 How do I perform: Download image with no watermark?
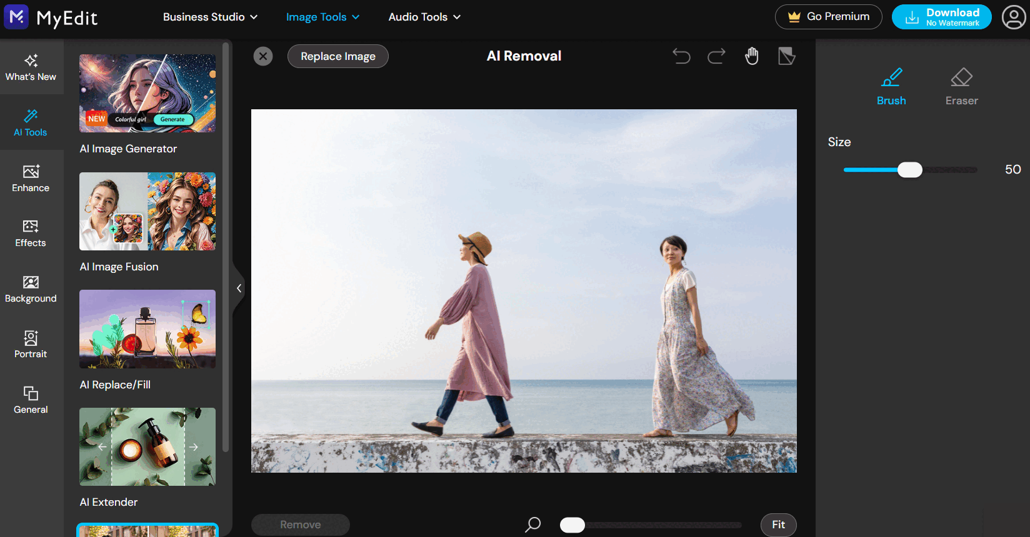(942, 17)
